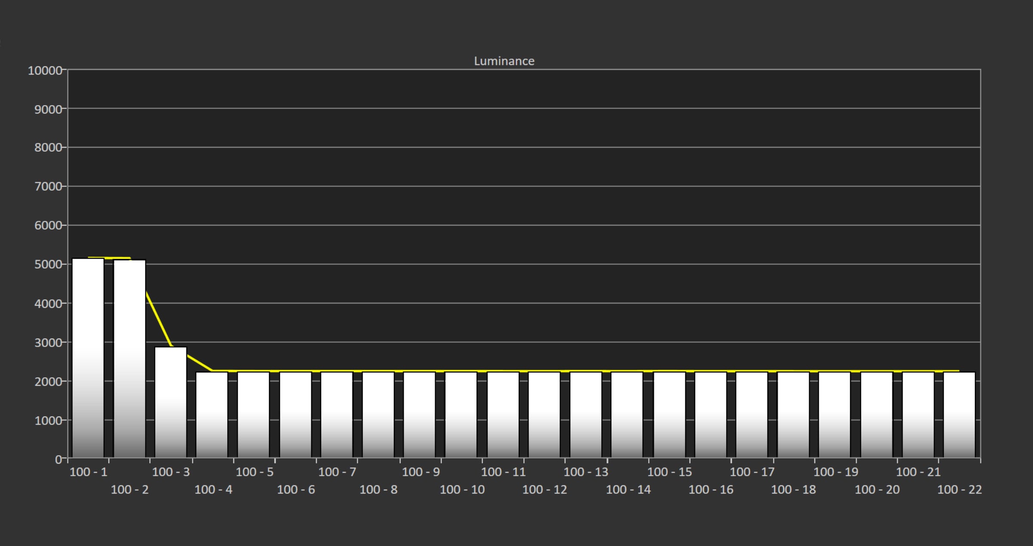
Task: Select the 100 - 10 luminance bar
Action: tap(461, 415)
